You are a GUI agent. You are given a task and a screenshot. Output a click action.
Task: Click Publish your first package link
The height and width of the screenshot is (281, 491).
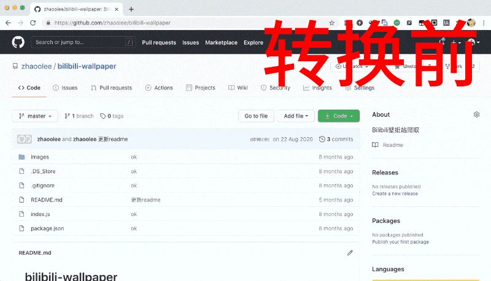pos(401,242)
